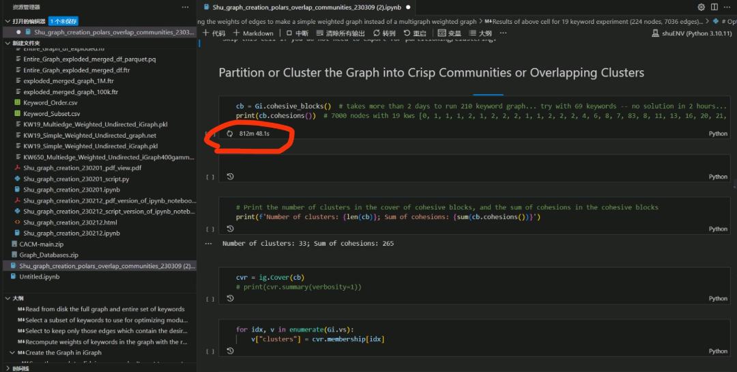The image size is (737, 372).
Task: Click the running cell's 812m 48.1s execution status
Action: click(255, 134)
